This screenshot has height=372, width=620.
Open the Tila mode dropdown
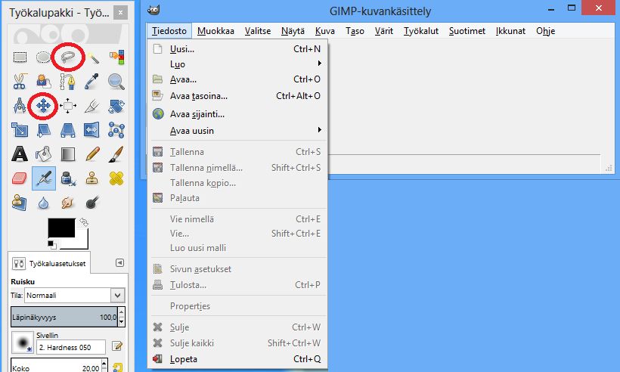click(75, 295)
